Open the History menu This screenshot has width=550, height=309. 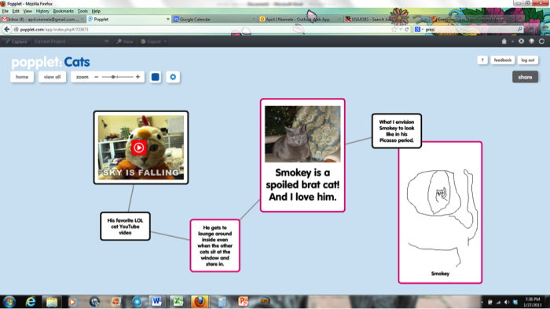click(42, 11)
